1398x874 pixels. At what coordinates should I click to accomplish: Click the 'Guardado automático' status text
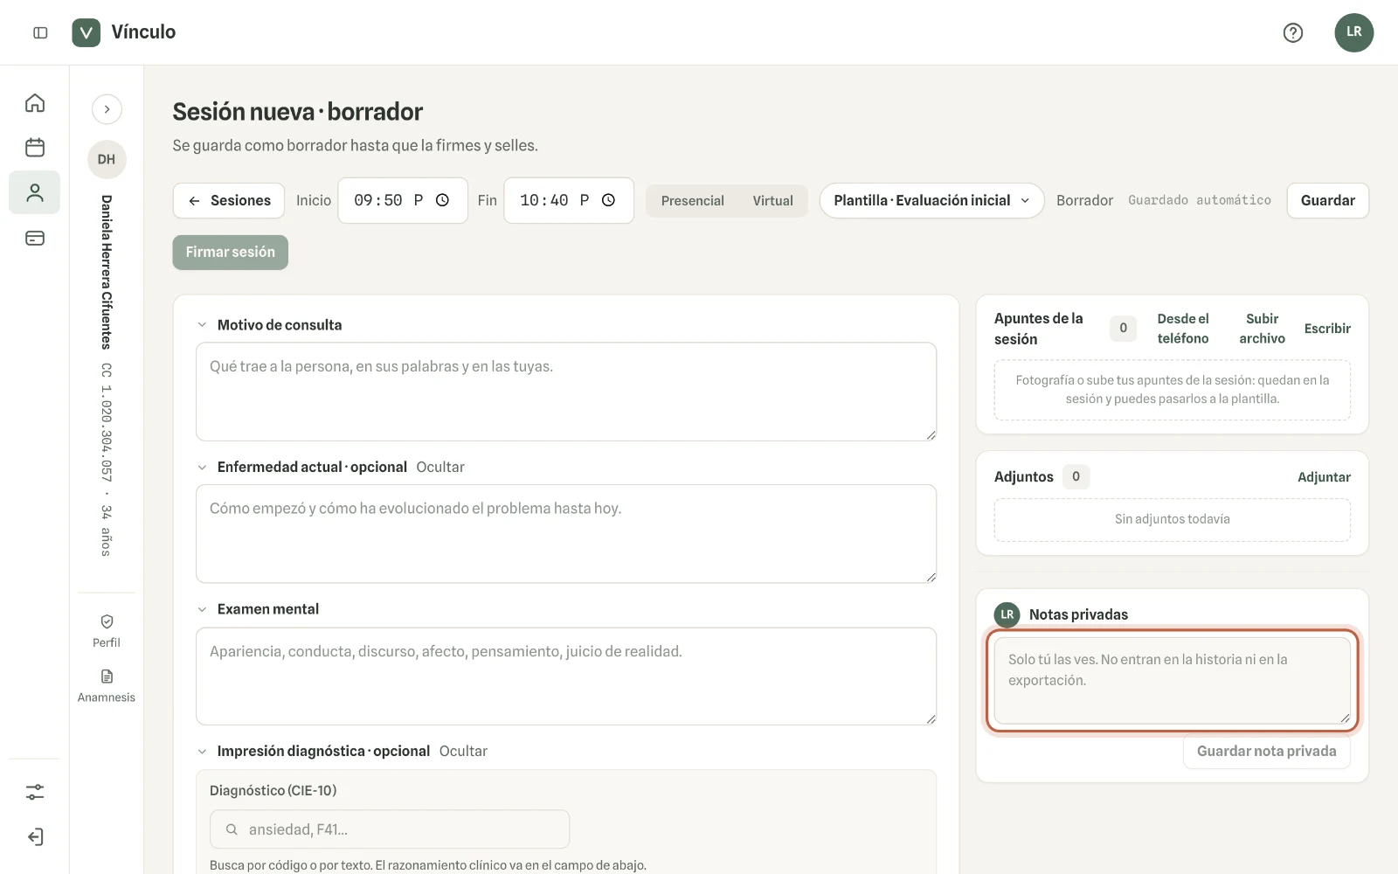(1199, 200)
